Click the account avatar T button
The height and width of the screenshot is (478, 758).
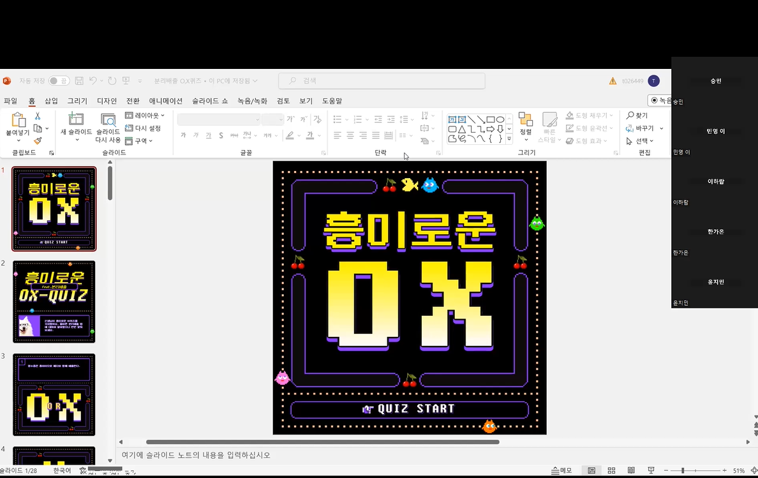click(x=653, y=80)
